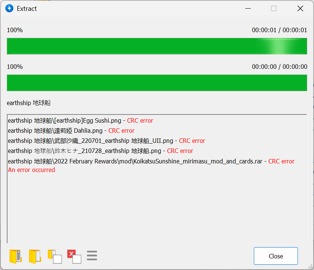Click the copy folder to window icon

pyautogui.click(x=55, y=257)
